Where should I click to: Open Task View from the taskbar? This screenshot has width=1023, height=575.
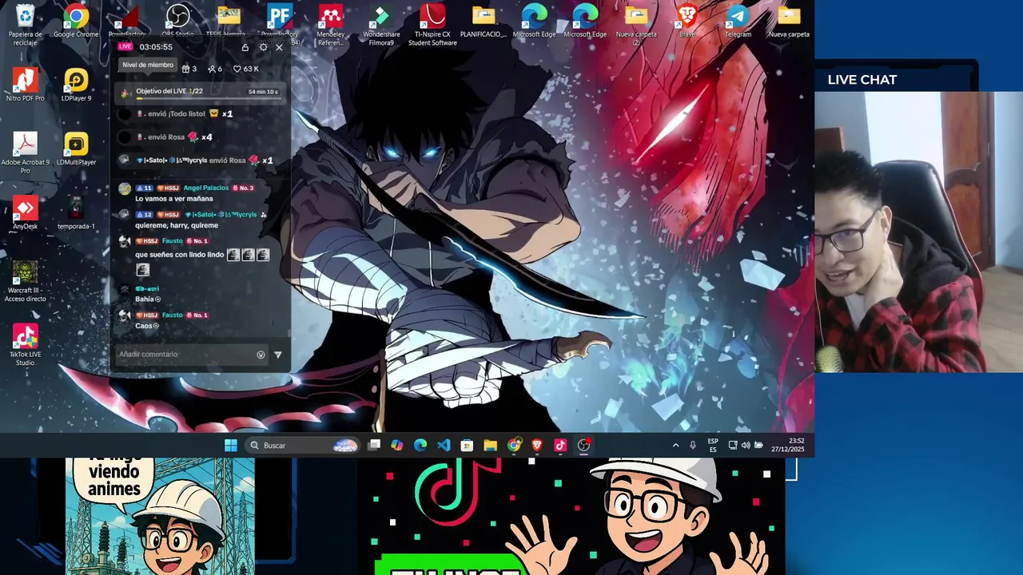coord(374,446)
